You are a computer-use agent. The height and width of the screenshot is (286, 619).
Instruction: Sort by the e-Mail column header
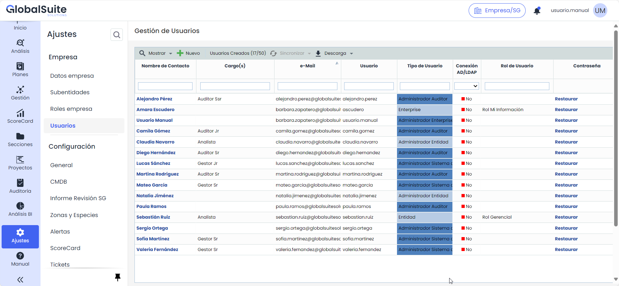(307, 66)
